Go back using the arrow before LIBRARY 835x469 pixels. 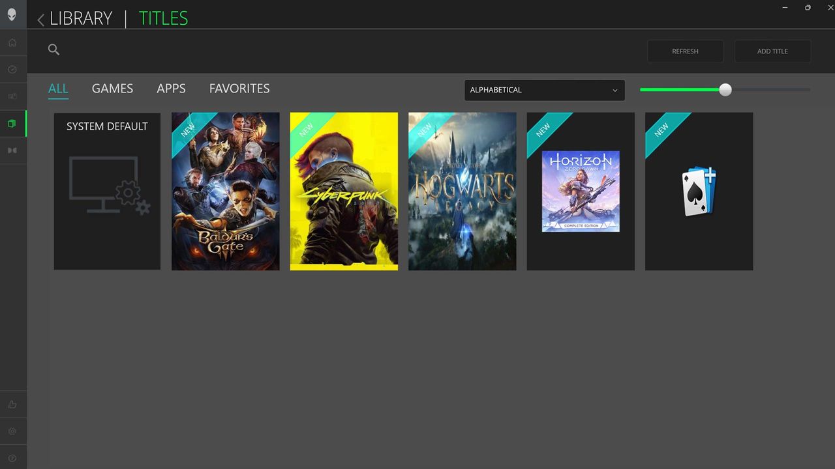[x=40, y=20]
